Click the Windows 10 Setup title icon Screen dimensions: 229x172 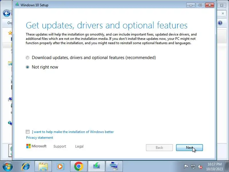(x=17, y=5)
